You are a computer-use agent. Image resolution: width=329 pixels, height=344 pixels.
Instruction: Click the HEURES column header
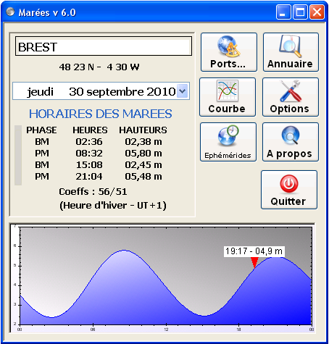click(x=90, y=130)
